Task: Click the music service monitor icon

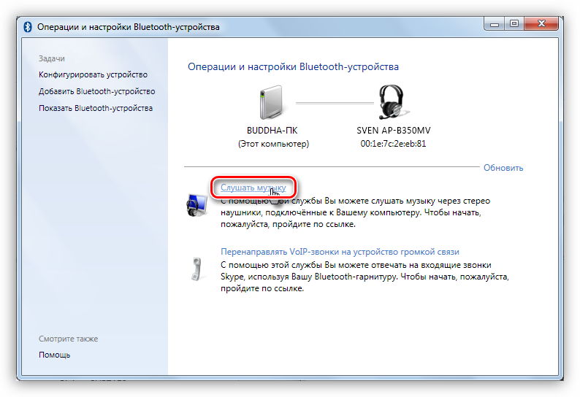Action: tap(198, 207)
